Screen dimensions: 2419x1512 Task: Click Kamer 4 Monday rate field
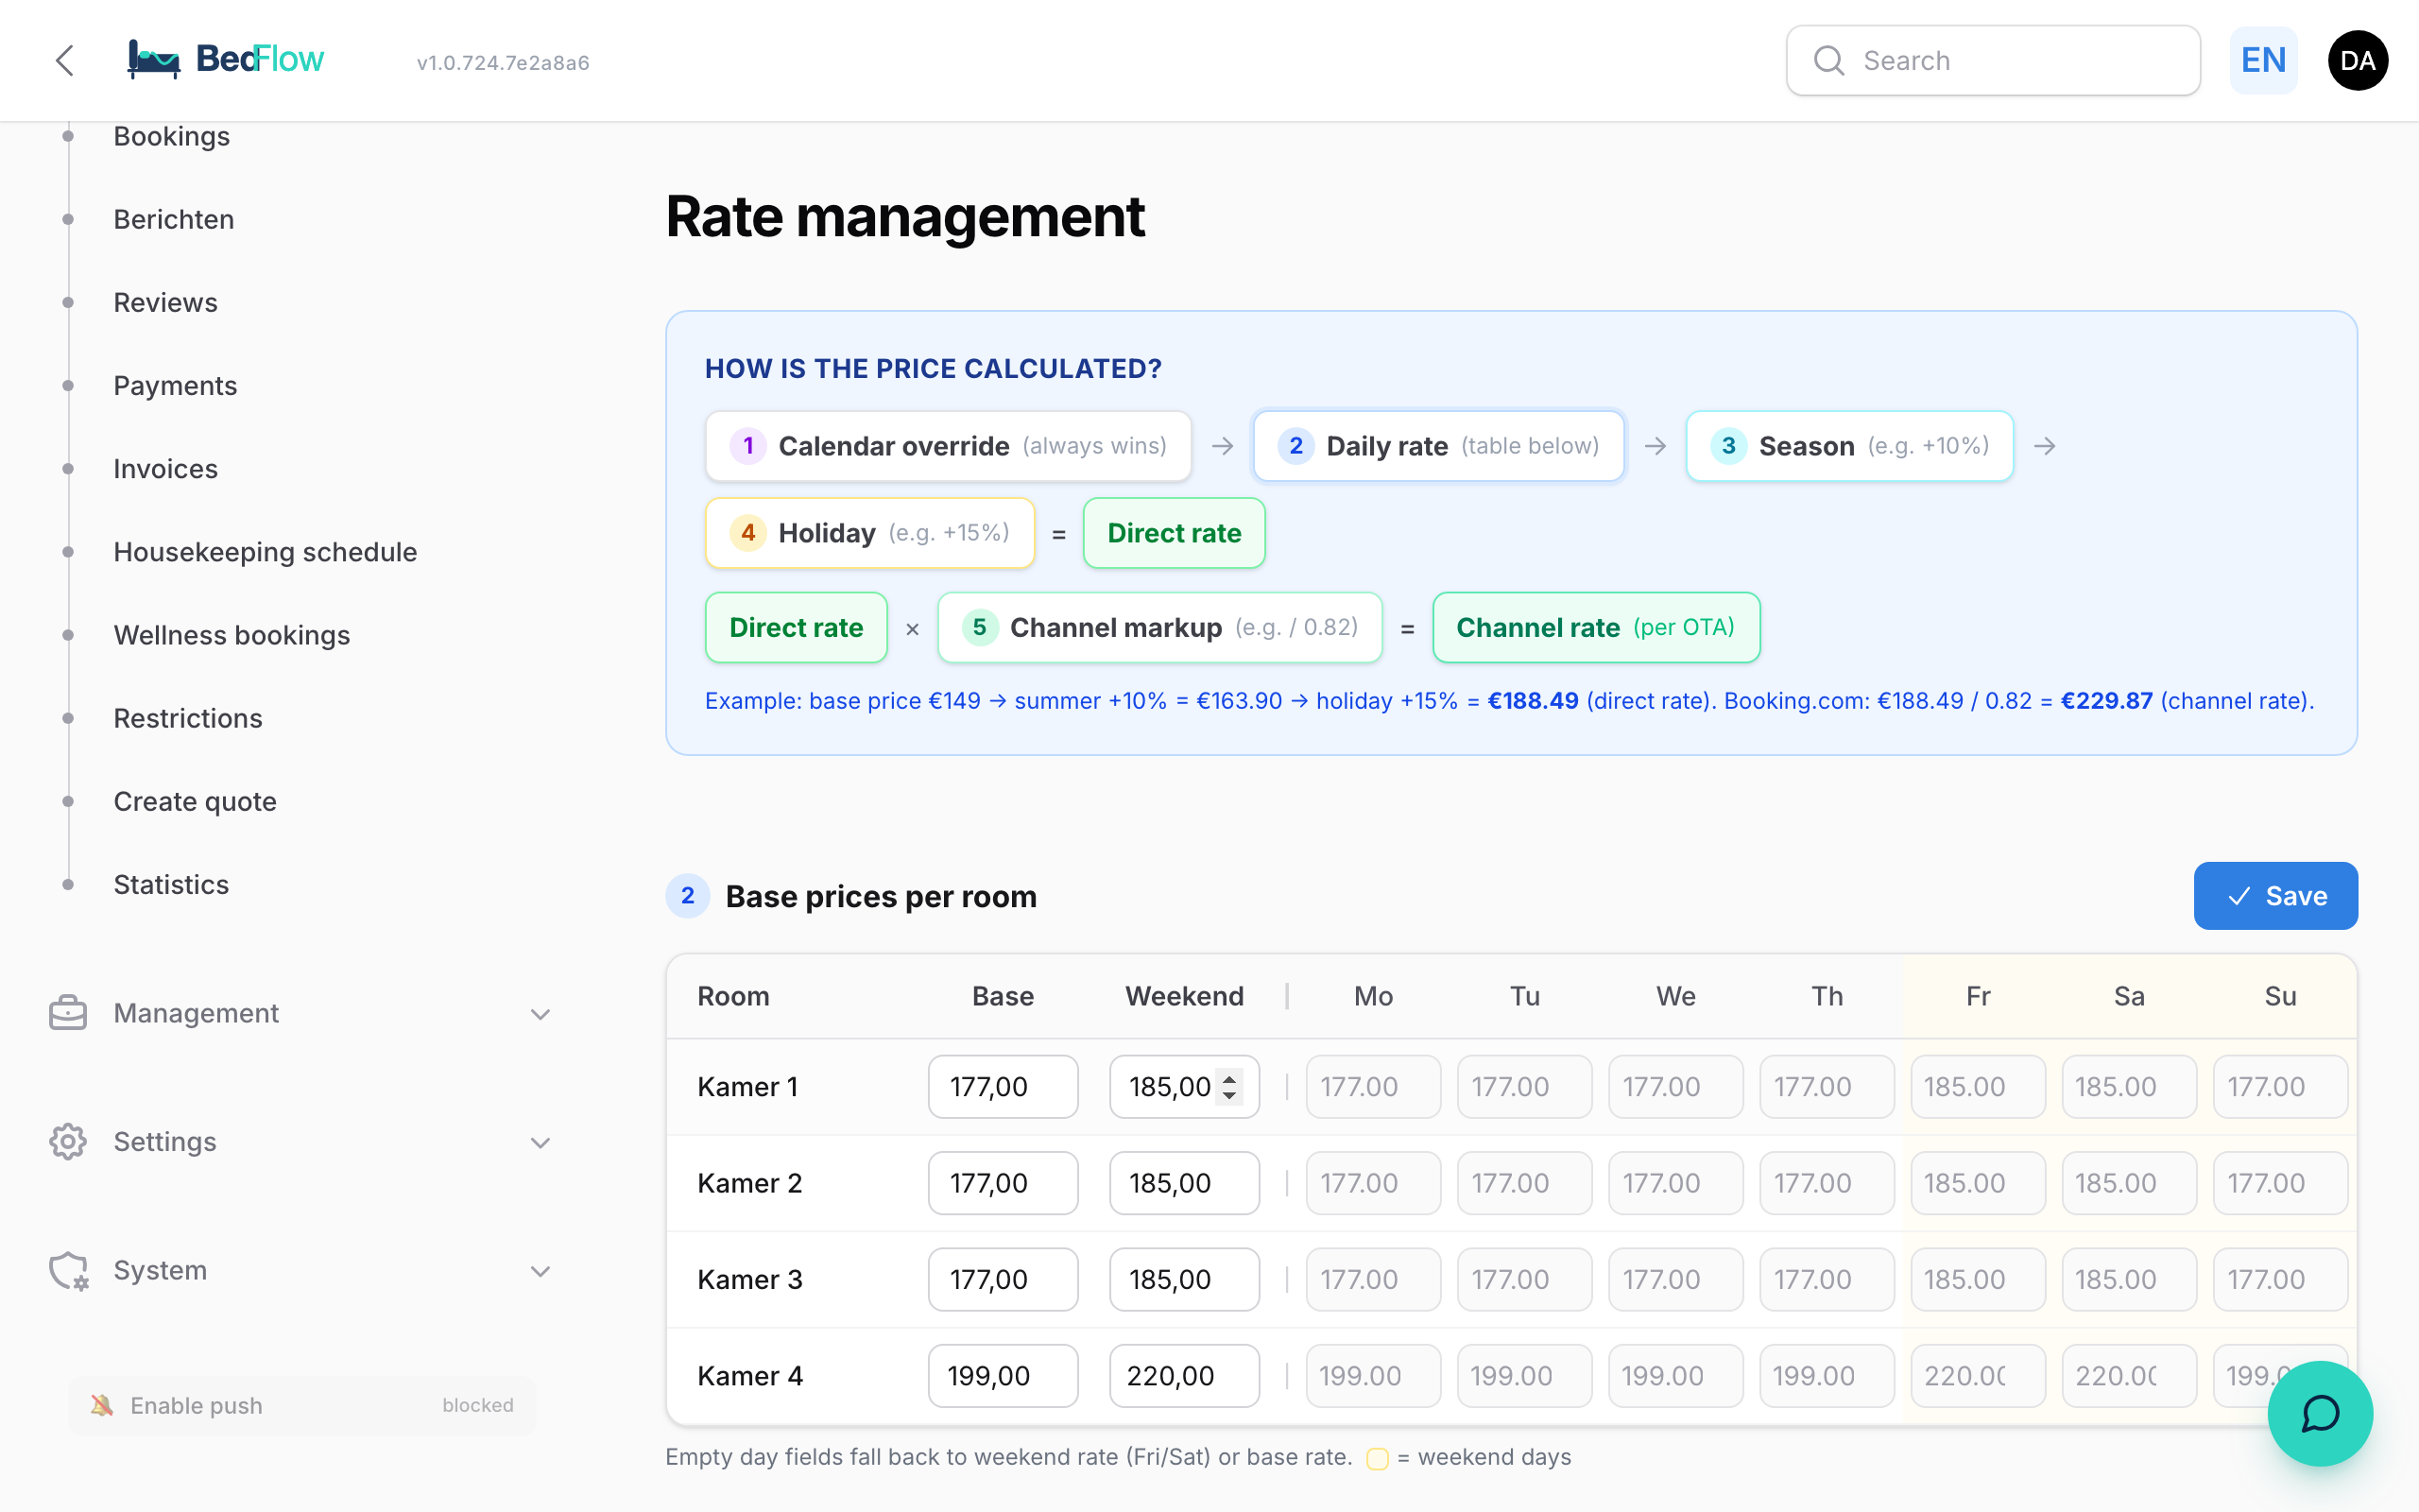tap(1373, 1375)
